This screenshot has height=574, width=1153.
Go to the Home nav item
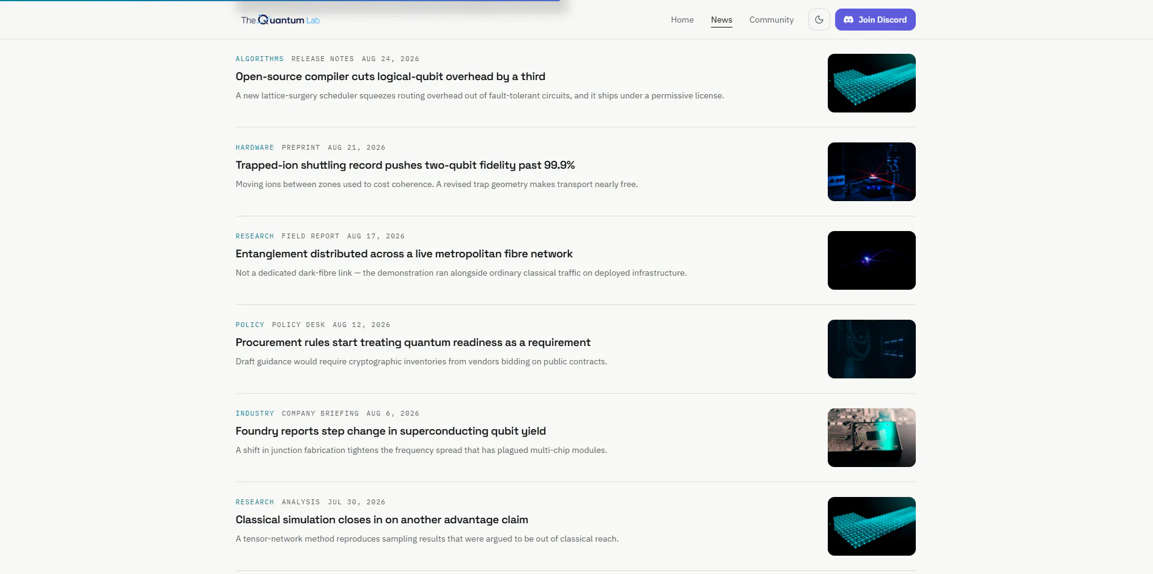682,20
